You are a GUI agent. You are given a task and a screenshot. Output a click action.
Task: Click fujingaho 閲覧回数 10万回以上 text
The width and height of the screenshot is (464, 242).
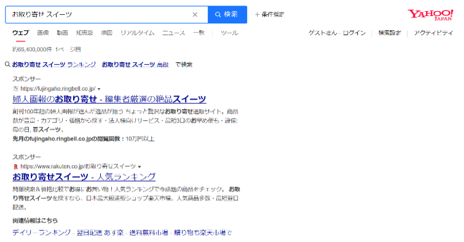[84, 139]
